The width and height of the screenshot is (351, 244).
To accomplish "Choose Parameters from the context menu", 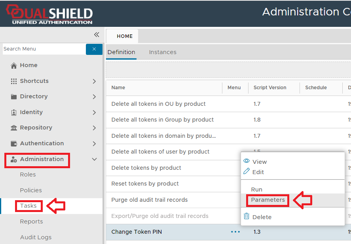I will (268, 200).
